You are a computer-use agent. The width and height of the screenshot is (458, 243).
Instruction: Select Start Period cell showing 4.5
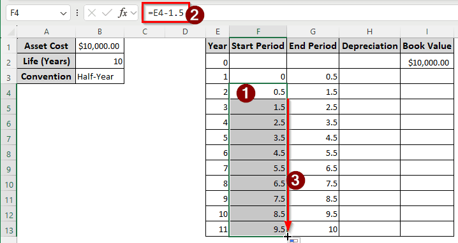point(258,153)
